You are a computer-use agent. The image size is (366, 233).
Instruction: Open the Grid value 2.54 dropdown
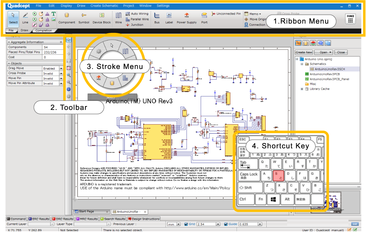click(x=218, y=224)
